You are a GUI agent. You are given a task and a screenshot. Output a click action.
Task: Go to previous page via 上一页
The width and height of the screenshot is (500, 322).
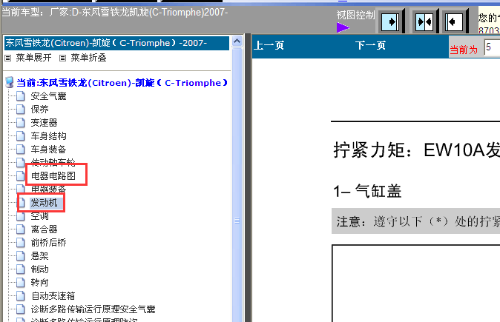(x=269, y=45)
